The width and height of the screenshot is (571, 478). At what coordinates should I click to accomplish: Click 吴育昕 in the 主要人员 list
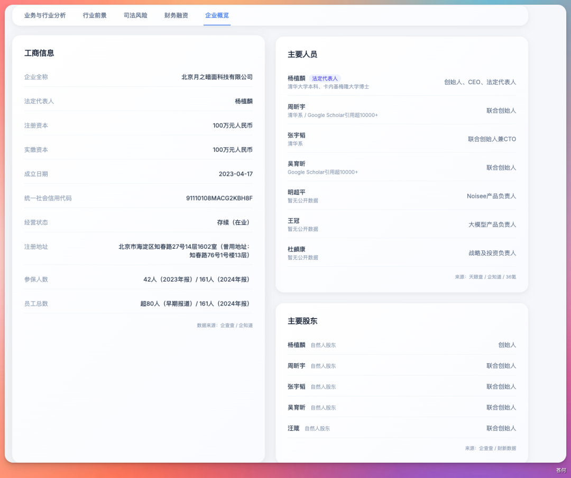click(297, 164)
